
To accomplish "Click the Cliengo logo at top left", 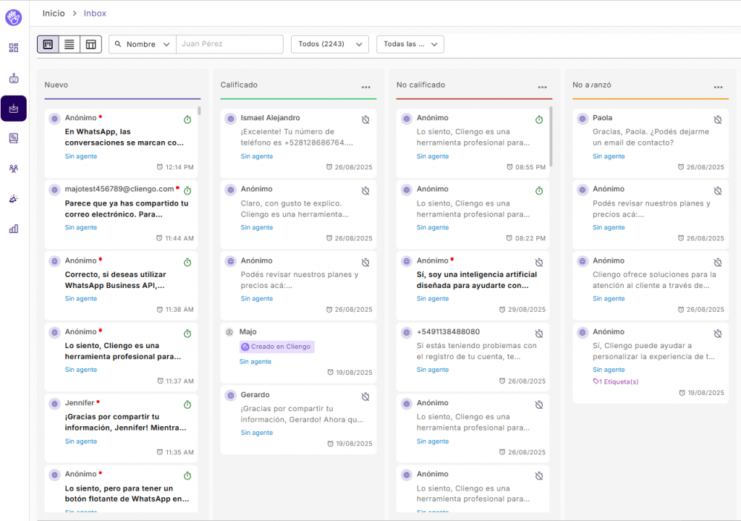I will (x=14, y=17).
